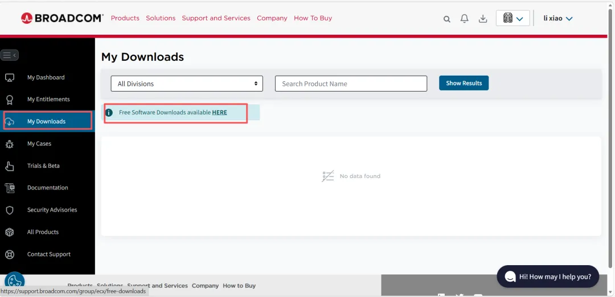Open the Hi! How may I help you chat

[548, 277]
